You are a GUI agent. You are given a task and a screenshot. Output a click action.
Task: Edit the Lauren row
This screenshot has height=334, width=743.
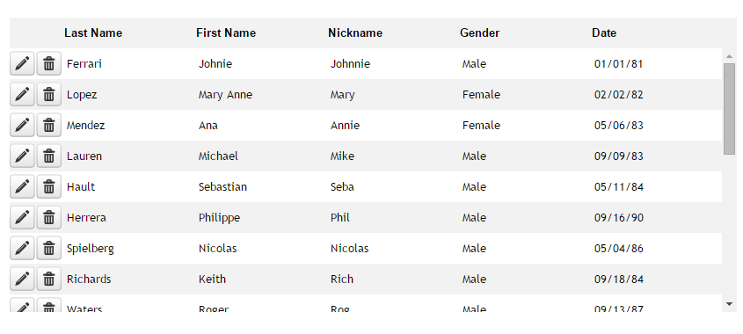[x=22, y=156]
